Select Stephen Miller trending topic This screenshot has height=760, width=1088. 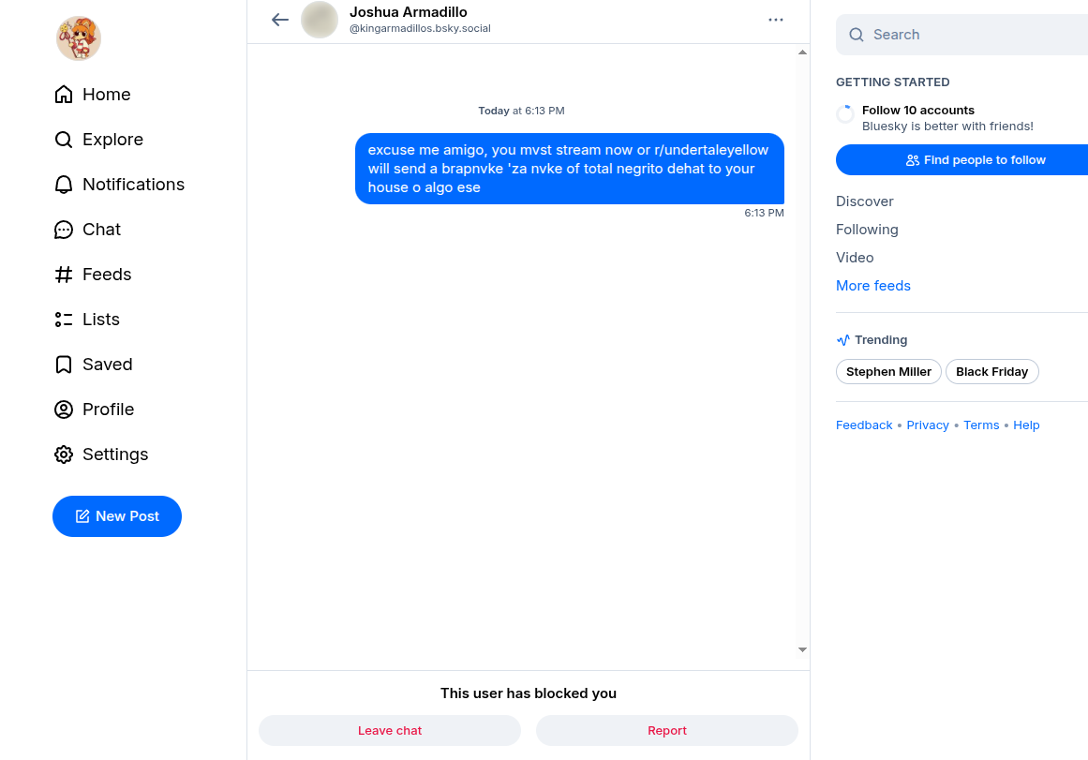tap(888, 372)
